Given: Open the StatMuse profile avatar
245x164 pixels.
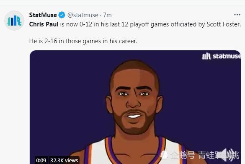Looking at the screenshot, I should pyautogui.click(x=14, y=21).
